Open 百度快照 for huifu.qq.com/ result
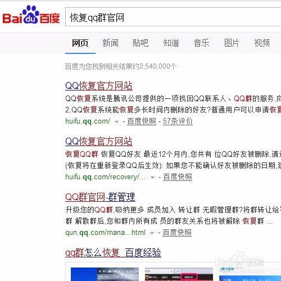281x281 pixels. point(142,121)
